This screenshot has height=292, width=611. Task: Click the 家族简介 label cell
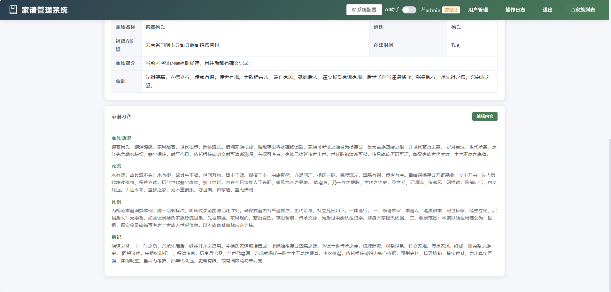click(x=127, y=63)
